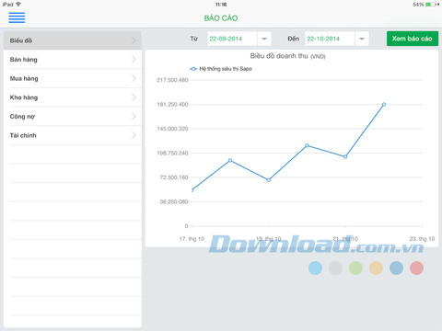Tap the battery indicator icon
Screen dimensions: 442x331
pos(431,5)
